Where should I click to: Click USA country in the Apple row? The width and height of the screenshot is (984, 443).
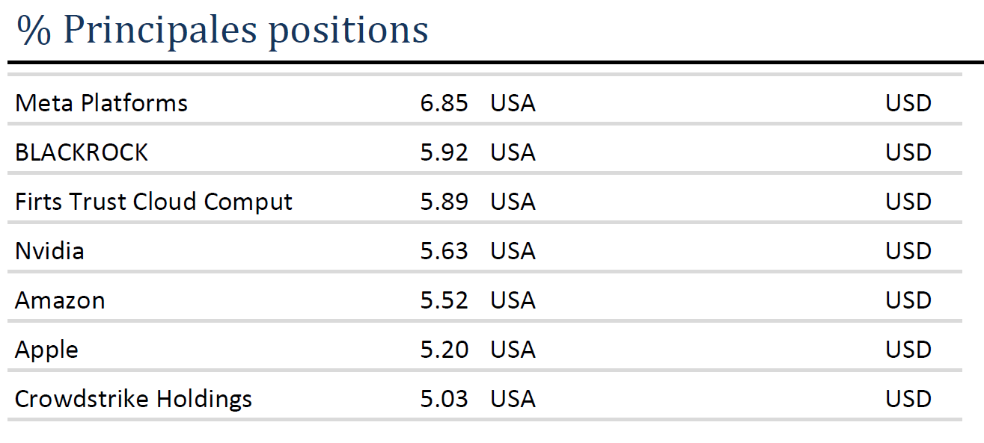click(x=513, y=349)
